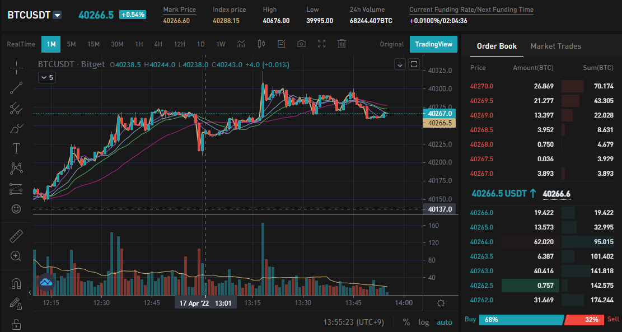Select the trend line drawing tool
The height and width of the screenshot is (332, 622).
pyautogui.click(x=16, y=88)
